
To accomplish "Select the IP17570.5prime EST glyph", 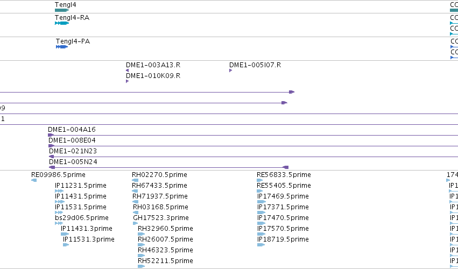I will pos(262,234).
